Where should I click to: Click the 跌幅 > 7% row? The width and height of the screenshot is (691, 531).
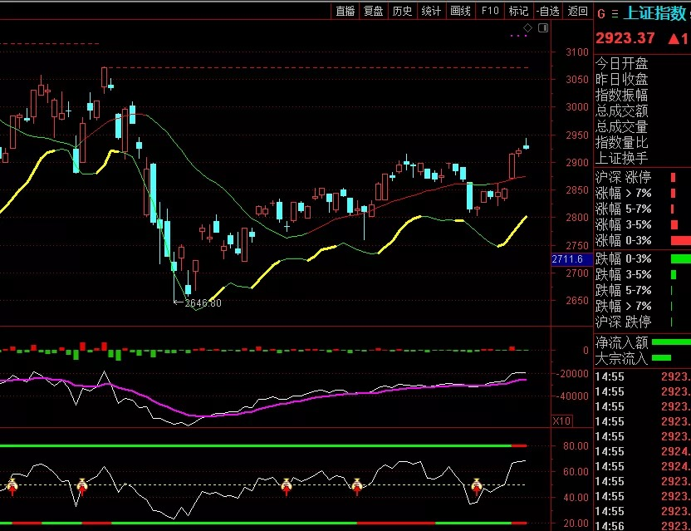(643, 306)
